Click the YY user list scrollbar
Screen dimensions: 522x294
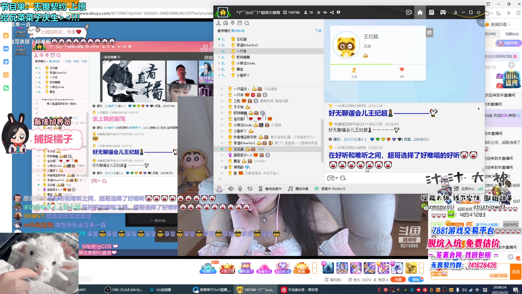322,140
